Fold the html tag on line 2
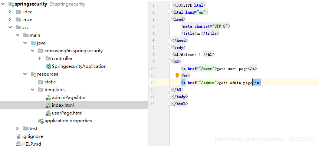 170,12
